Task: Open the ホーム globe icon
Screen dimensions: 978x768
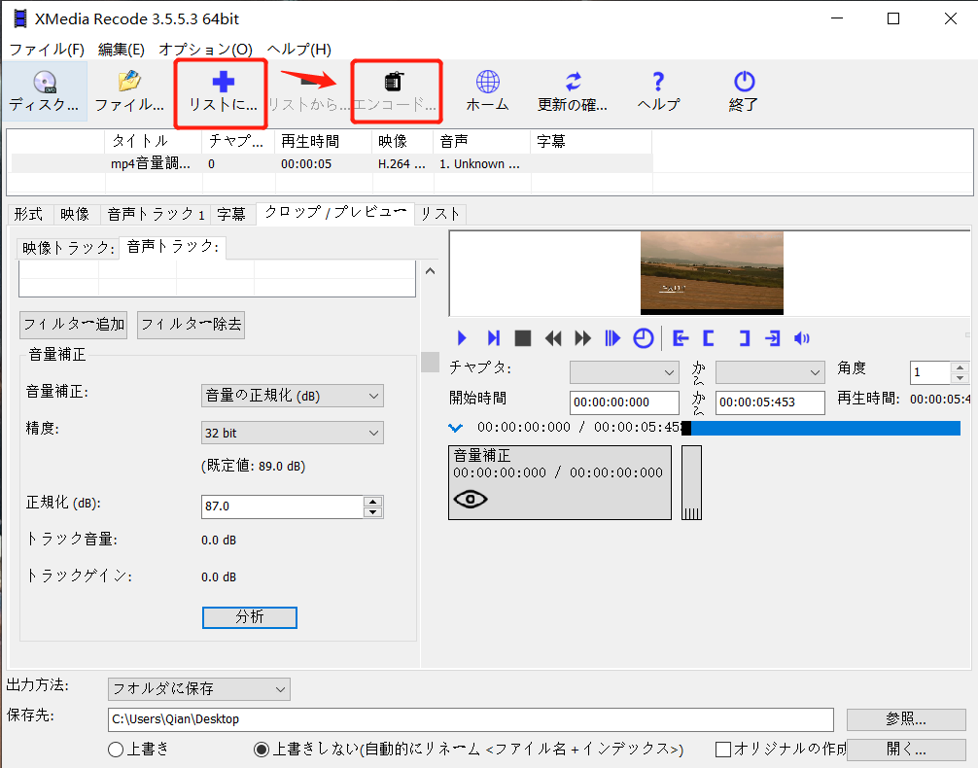Action: point(488,91)
